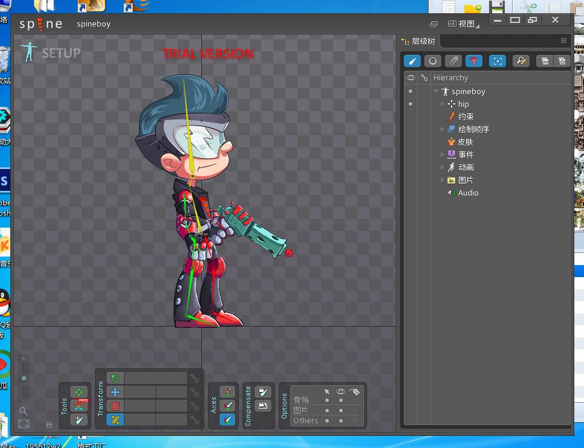Collapse all tree nodes button
The height and width of the screenshot is (448, 584).
[x=545, y=61]
